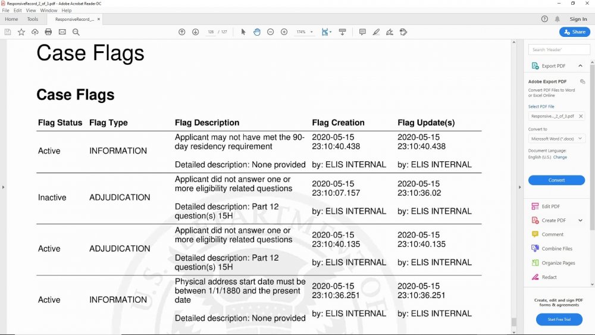Screen dimensions: 595x335
Task: Click Create PDF tool label
Action: pyautogui.click(x=553, y=220)
